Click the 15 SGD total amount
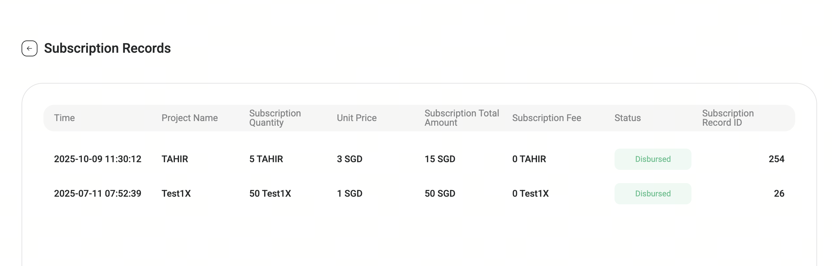Image resolution: width=832 pixels, height=266 pixels. tap(440, 159)
